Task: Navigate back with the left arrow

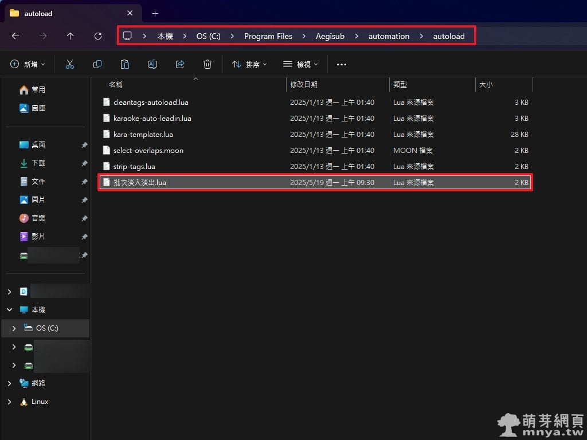Action: (15, 36)
